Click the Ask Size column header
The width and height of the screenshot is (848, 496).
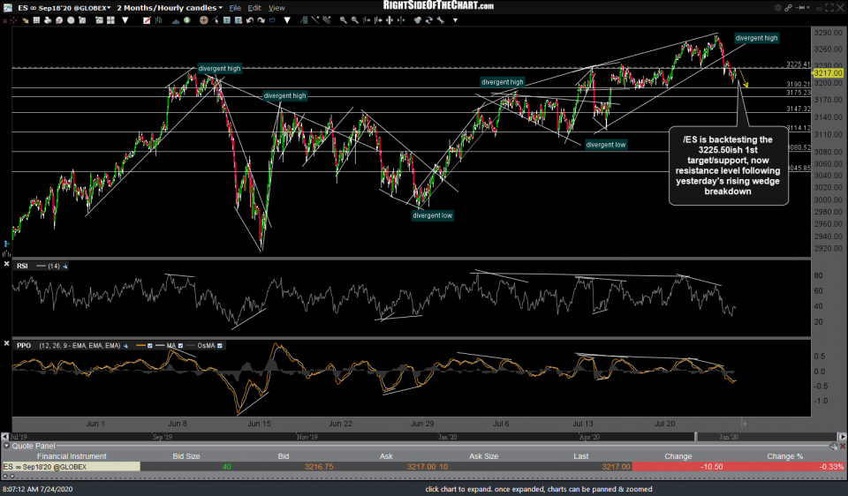tap(483, 456)
